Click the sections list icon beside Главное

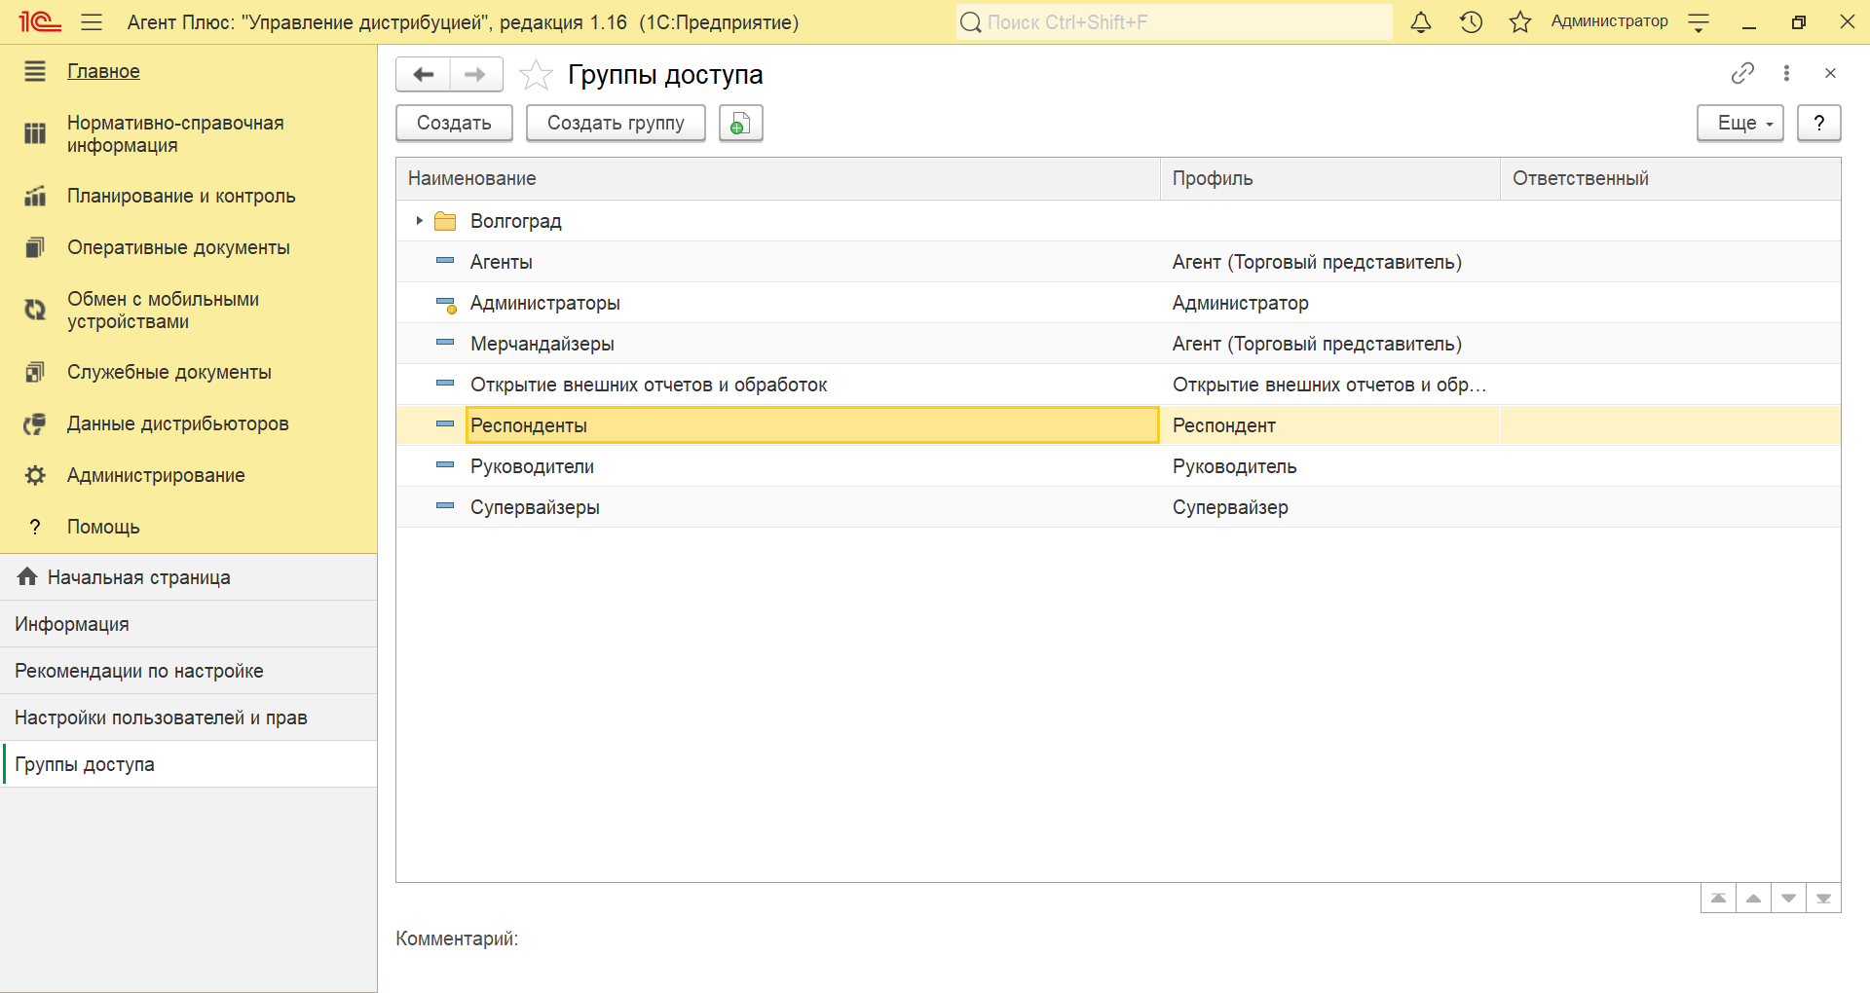[35, 71]
